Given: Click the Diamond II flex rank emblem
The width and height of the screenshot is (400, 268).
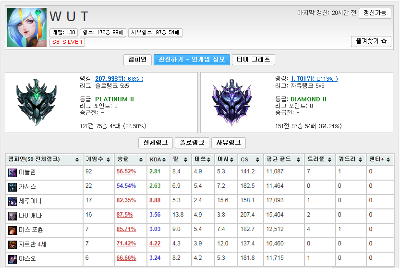Looking at the screenshot, I should (x=232, y=102).
